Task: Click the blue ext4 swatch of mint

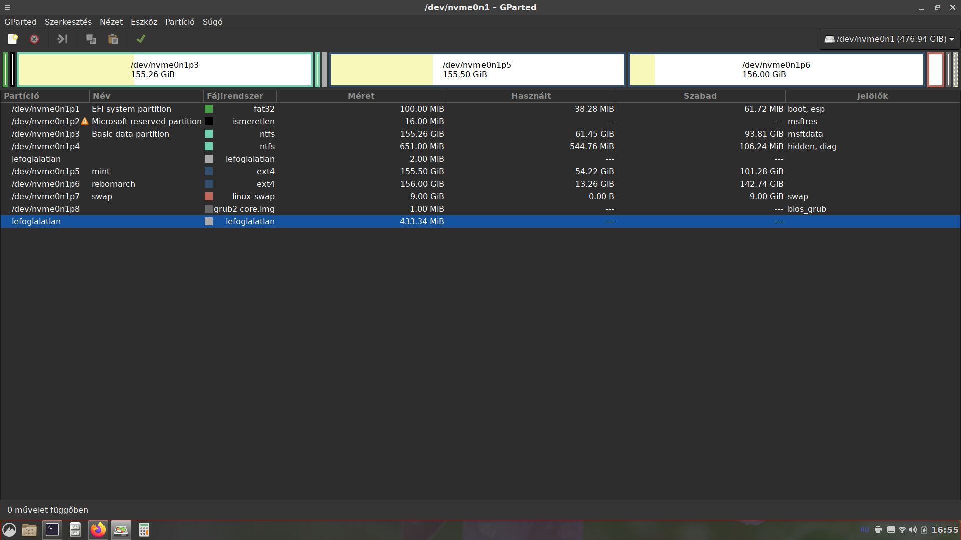Action: click(209, 171)
